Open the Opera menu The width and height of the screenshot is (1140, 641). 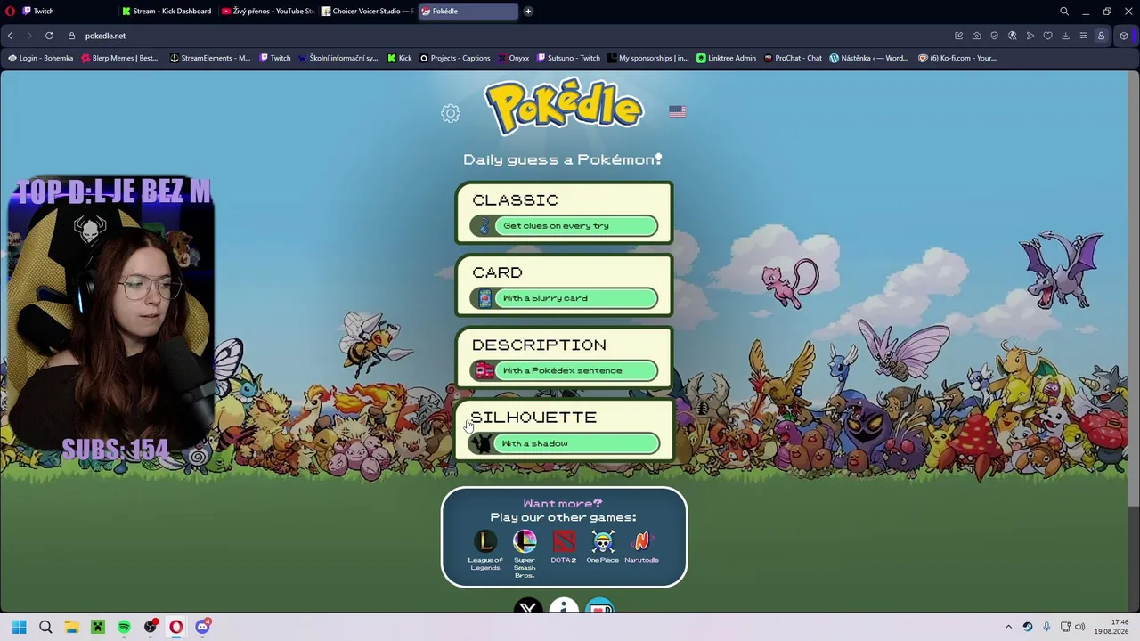10,12
